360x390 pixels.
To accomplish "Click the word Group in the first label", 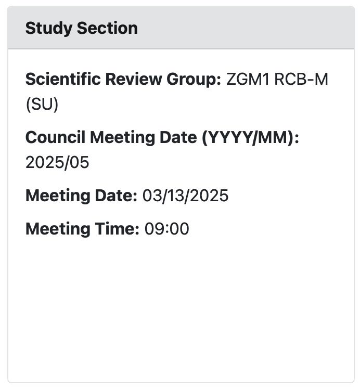I will (x=194, y=80).
